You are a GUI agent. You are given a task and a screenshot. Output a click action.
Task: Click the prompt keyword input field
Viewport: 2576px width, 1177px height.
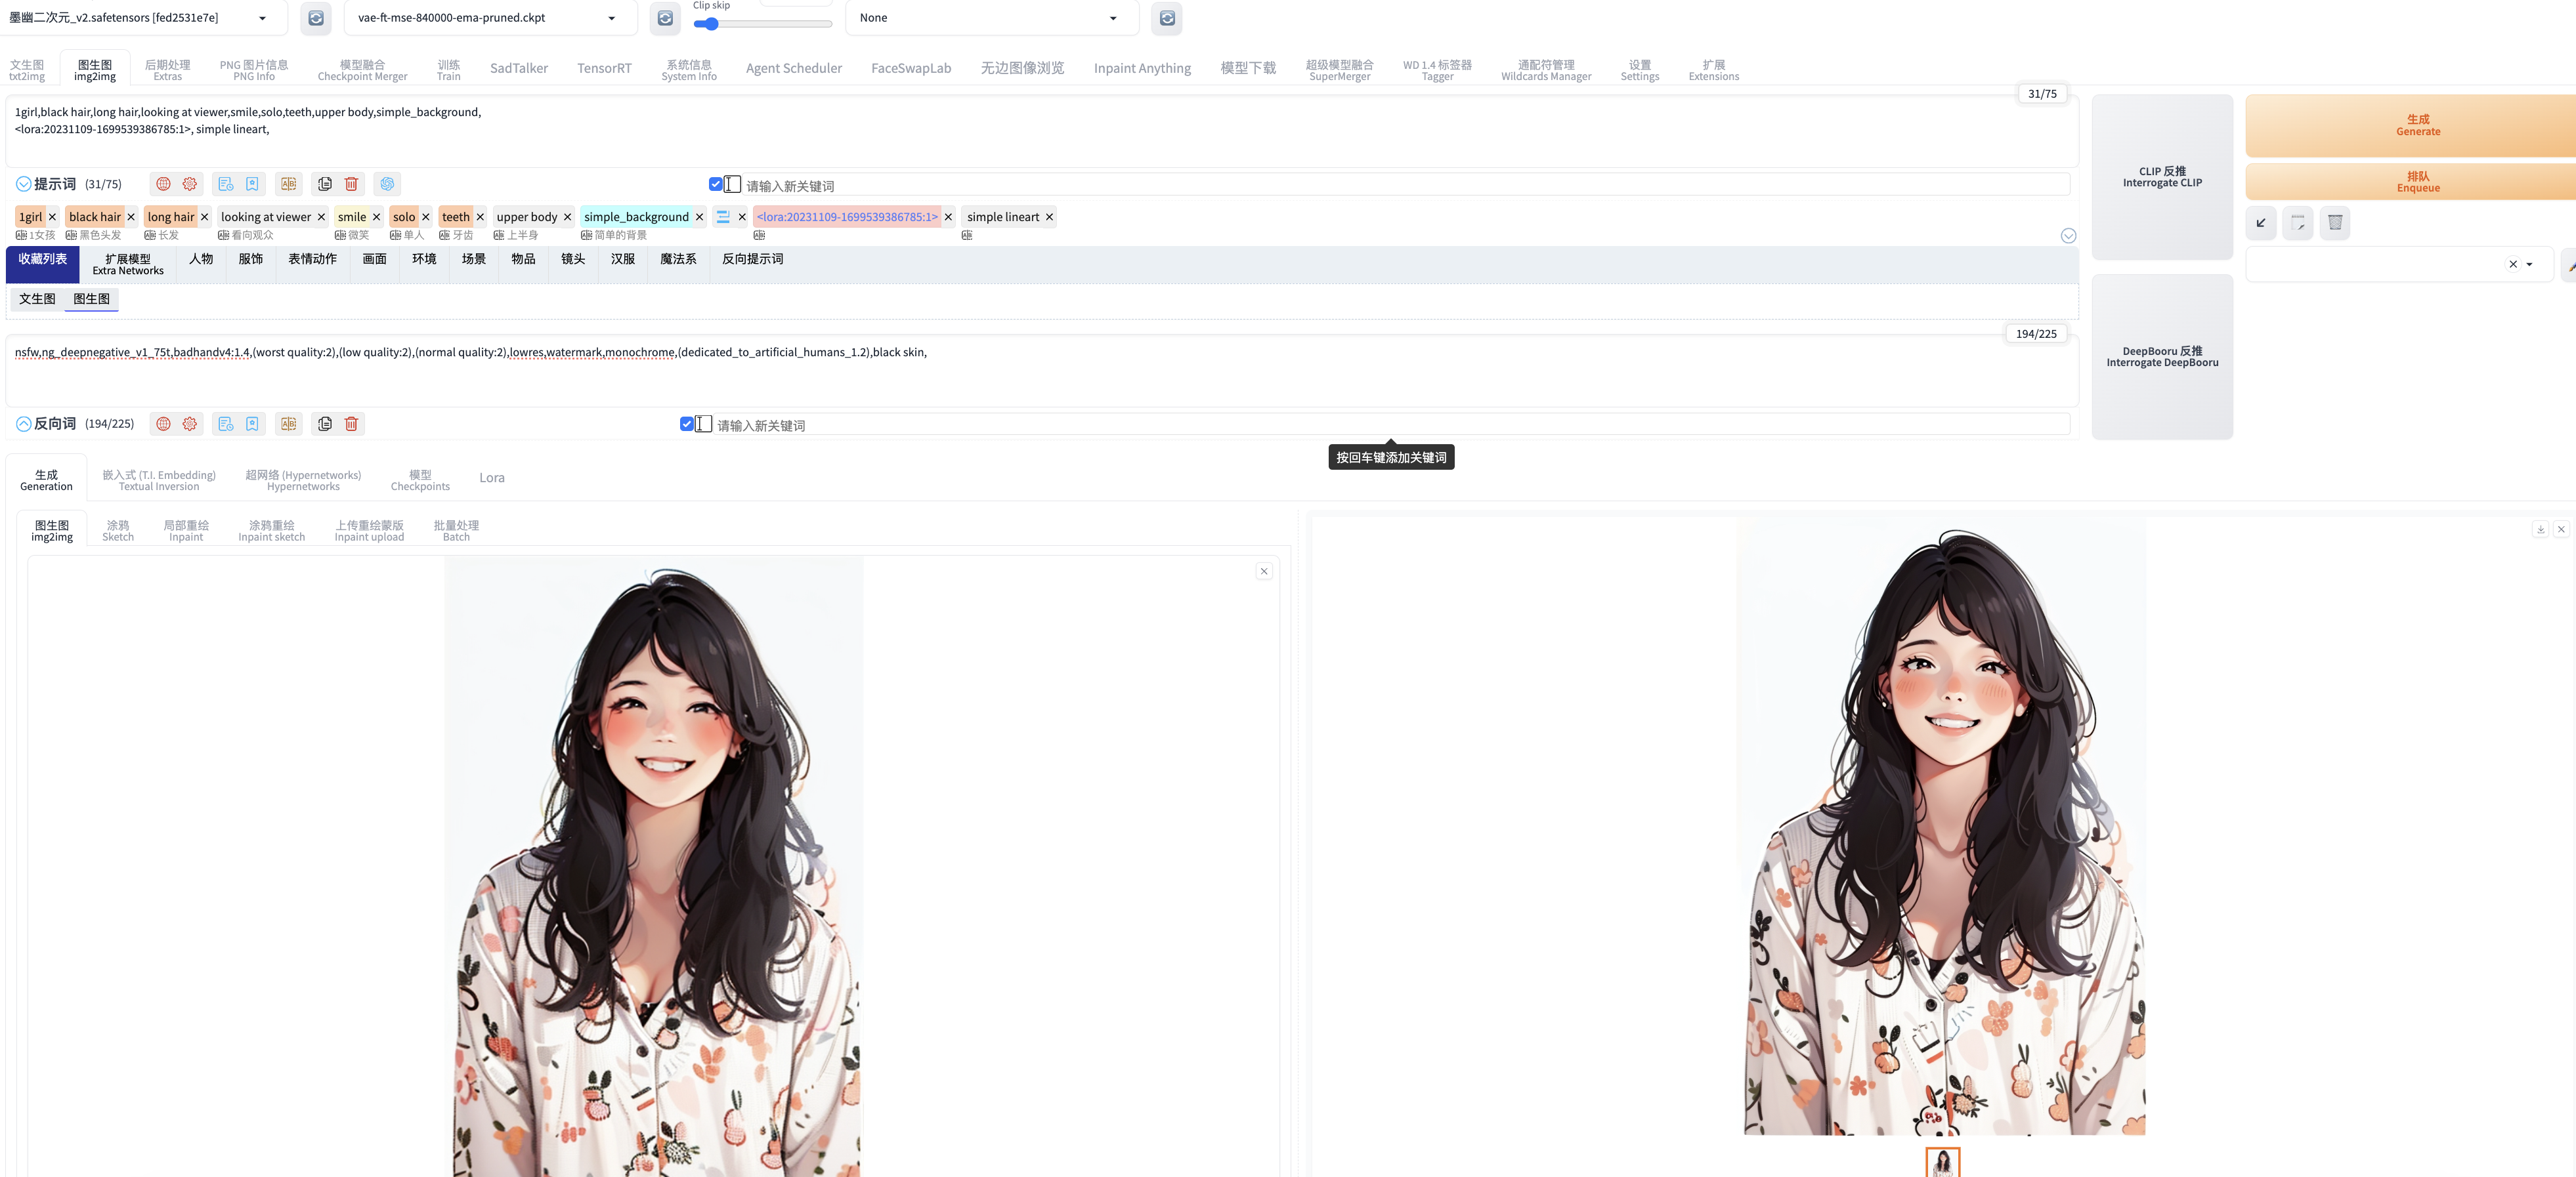1405,186
